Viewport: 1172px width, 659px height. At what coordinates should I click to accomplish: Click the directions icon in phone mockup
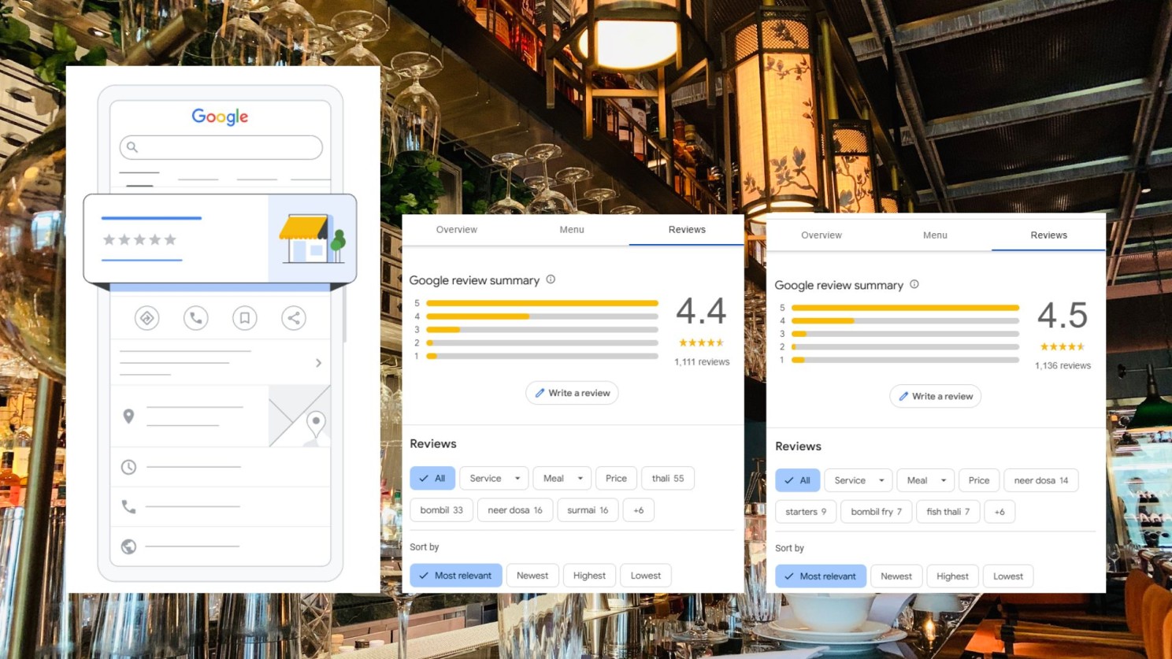pyautogui.click(x=146, y=318)
